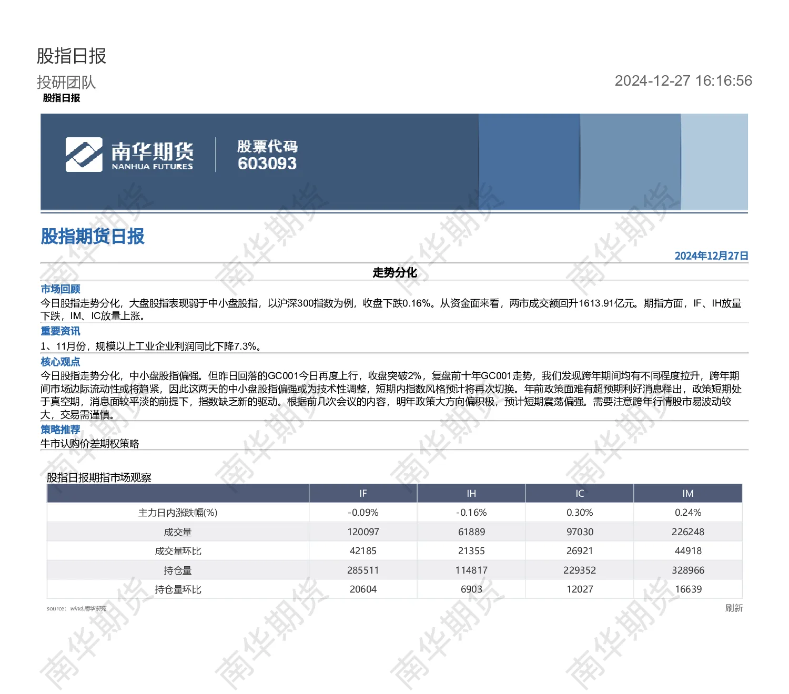The image size is (789, 694).
Task: Click the date 2024年12月27日
Action: click(711, 256)
